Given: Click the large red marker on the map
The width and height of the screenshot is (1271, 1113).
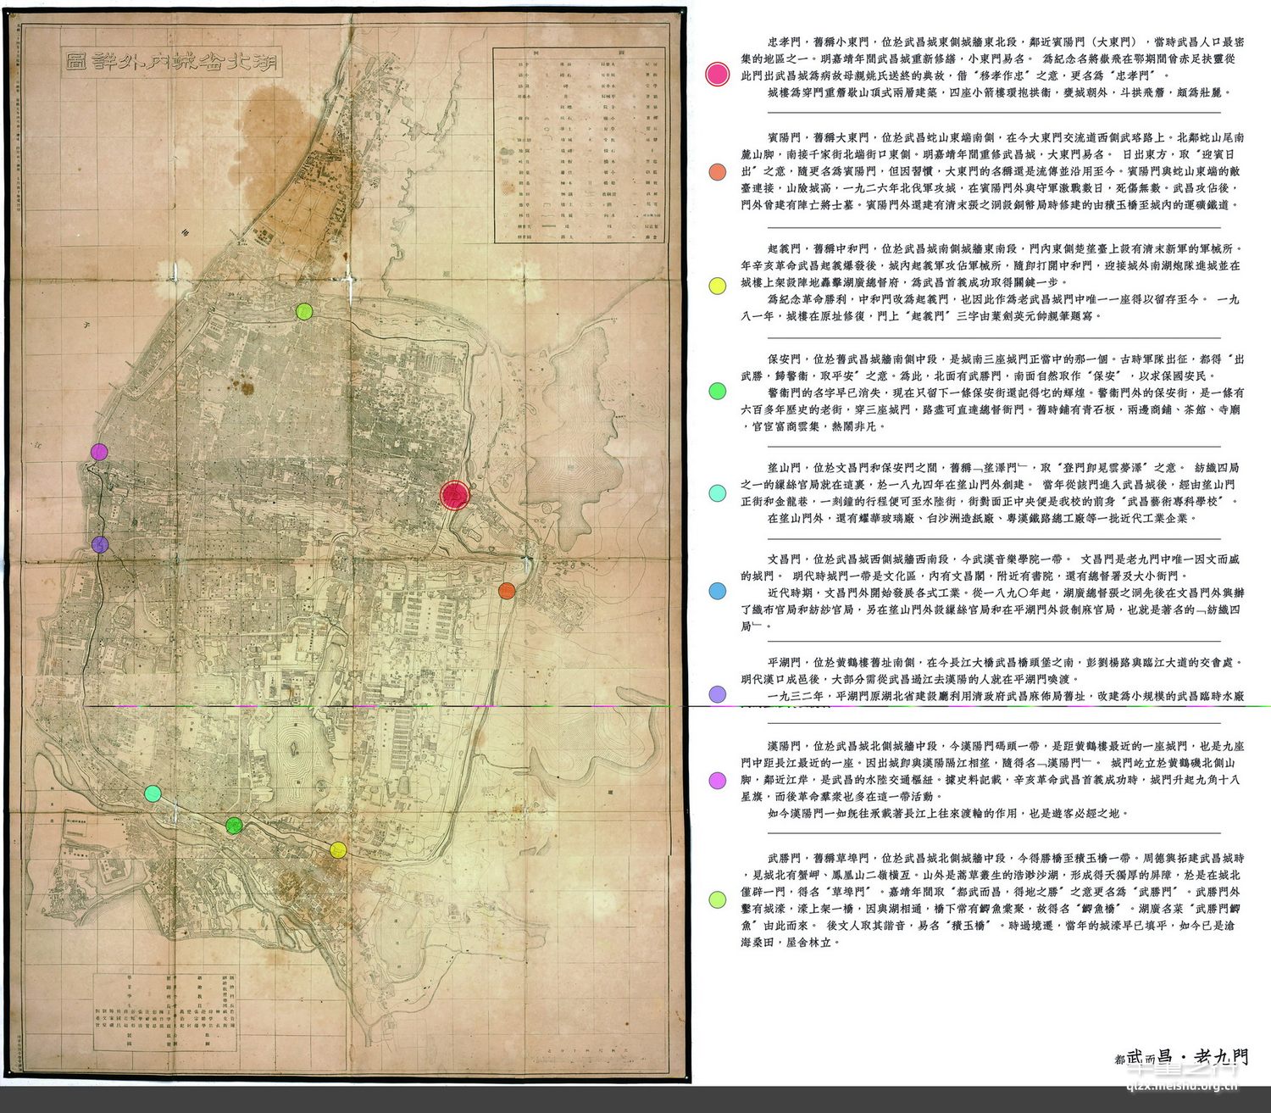Looking at the screenshot, I should coord(455,494).
